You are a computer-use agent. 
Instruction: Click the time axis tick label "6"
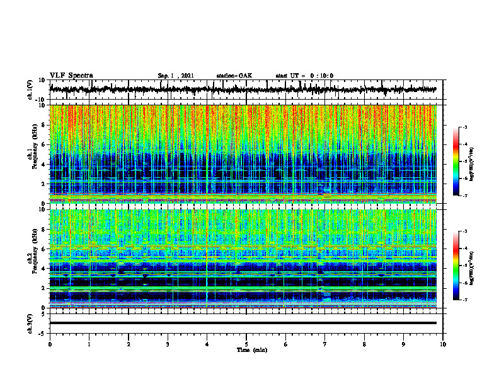click(x=286, y=344)
